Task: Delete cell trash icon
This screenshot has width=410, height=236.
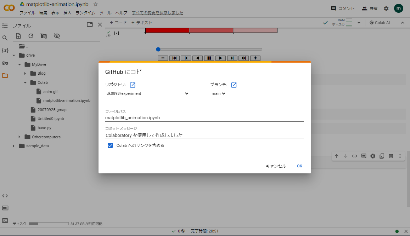Action: pos(391,156)
